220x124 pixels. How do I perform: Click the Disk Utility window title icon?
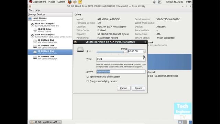click(30, 6)
